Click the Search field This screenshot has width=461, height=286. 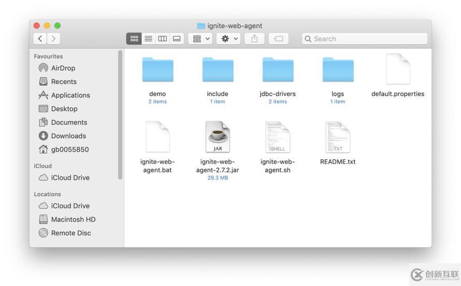point(365,39)
